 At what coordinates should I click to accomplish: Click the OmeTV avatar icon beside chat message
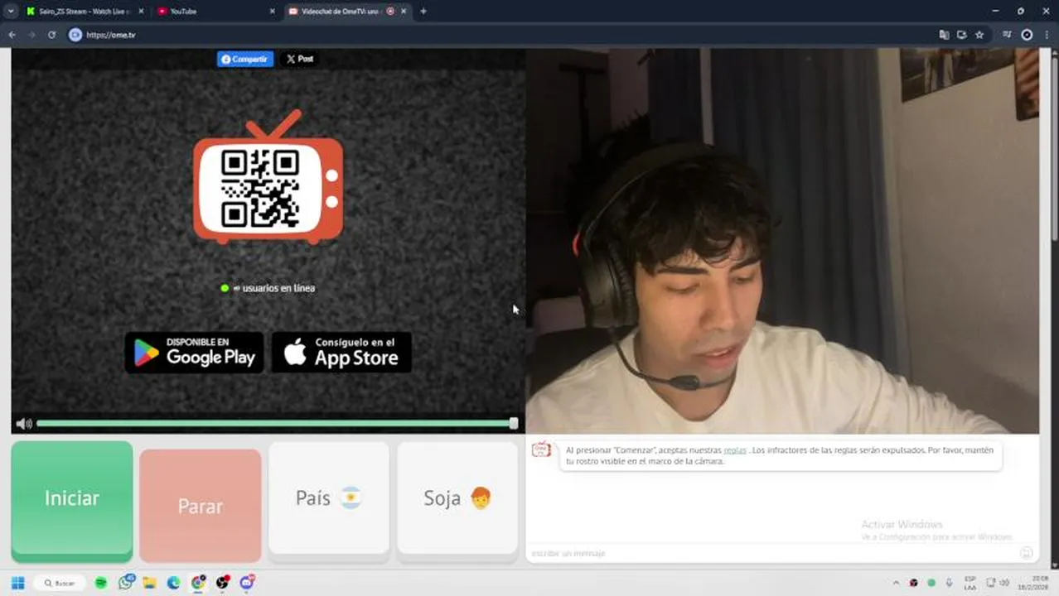click(x=541, y=449)
